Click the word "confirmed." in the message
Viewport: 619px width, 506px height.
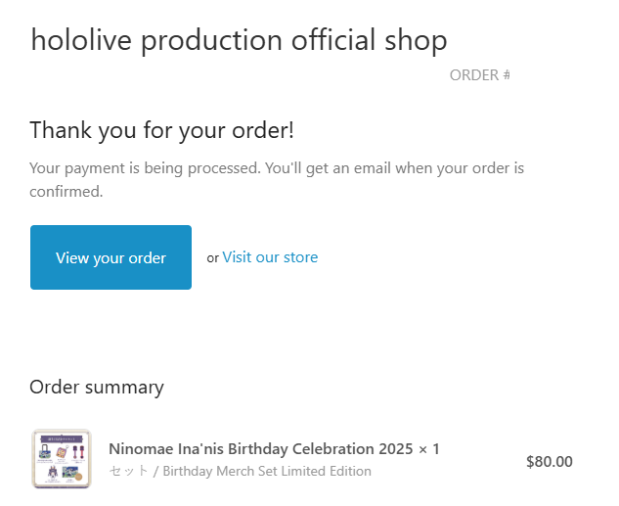click(x=66, y=192)
